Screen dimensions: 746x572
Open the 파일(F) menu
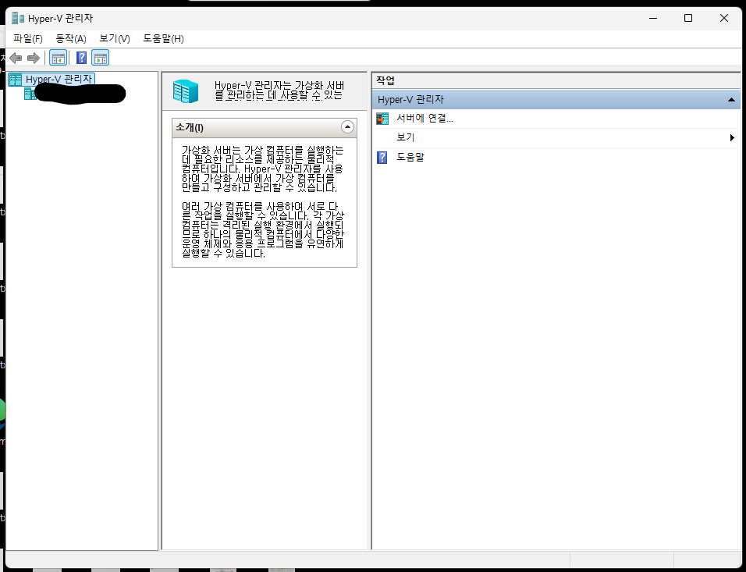coord(28,38)
